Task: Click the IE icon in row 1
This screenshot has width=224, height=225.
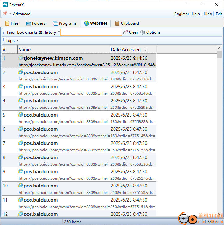Action: click(x=20, y=58)
